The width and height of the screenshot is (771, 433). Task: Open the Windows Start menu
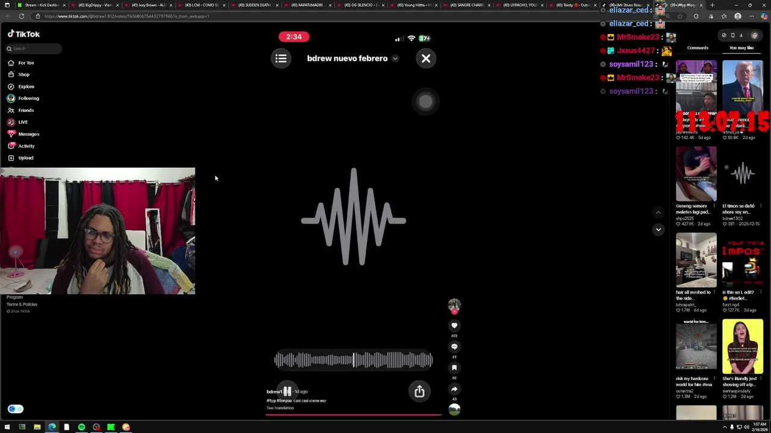point(7,428)
